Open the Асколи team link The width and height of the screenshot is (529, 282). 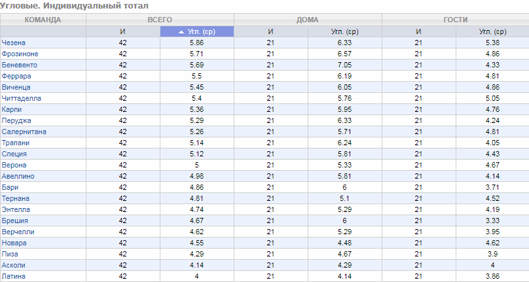[14, 265]
